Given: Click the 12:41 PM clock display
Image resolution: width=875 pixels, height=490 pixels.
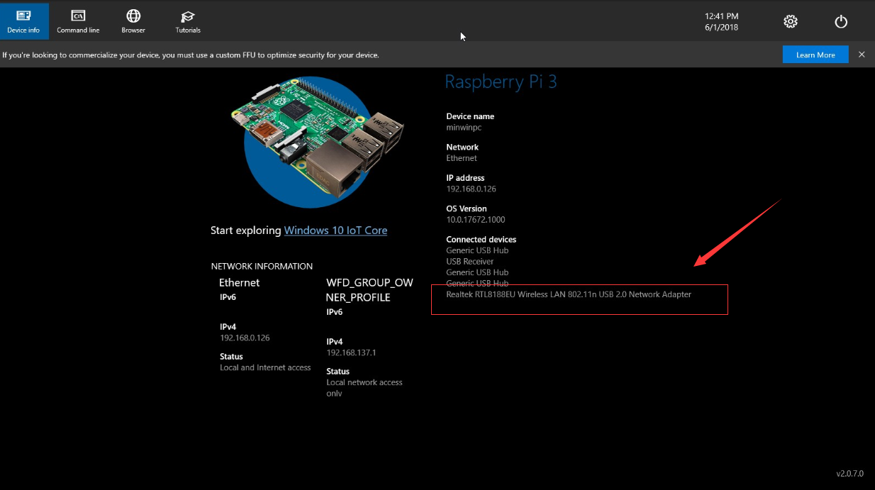Looking at the screenshot, I should coord(721,16).
